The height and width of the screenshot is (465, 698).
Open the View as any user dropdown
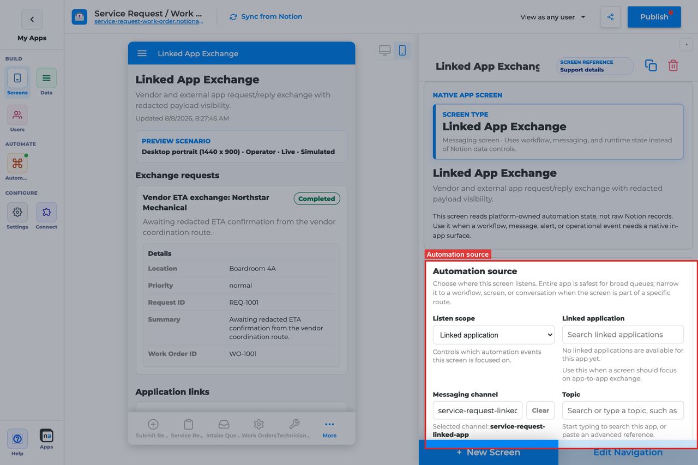[x=553, y=17]
